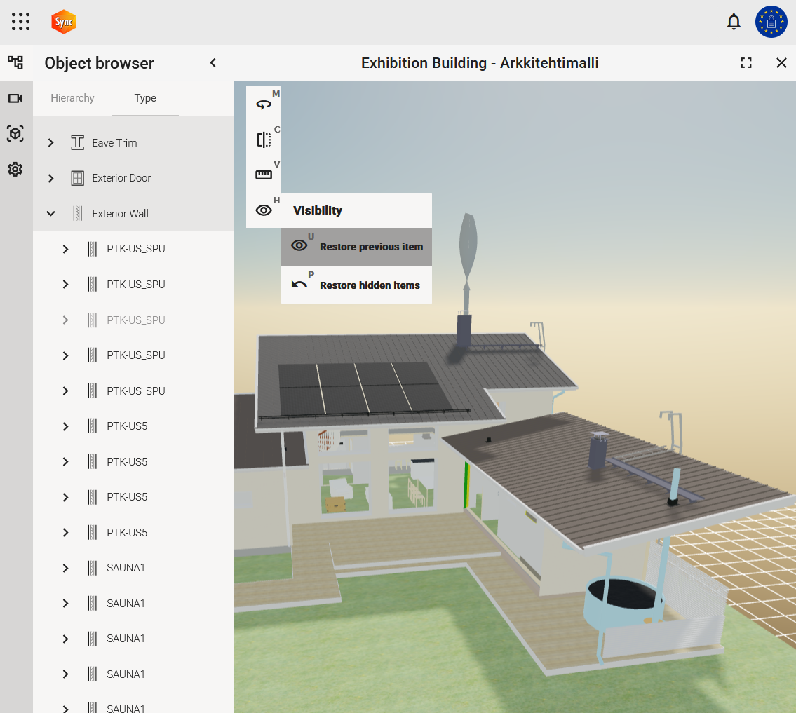This screenshot has width=796, height=713.
Task: Enter fullscreen for the model viewer
Action: (x=746, y=63)
